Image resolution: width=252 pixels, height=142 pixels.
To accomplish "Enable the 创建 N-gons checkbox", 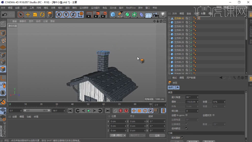I will (187, 115).
